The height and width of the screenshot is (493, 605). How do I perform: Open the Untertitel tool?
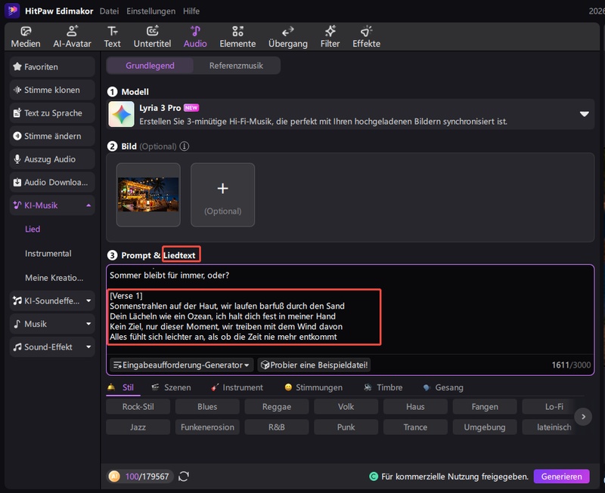click(152, 36)
